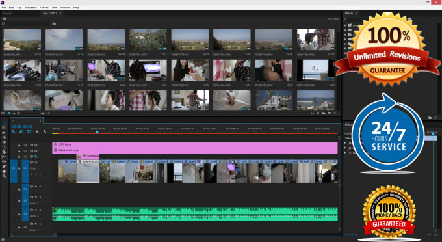
Task: Toggle lock on V3 track
Action: (19, 151)
